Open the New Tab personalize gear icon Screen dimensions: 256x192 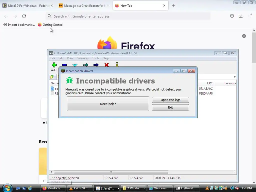coord(244,36)
